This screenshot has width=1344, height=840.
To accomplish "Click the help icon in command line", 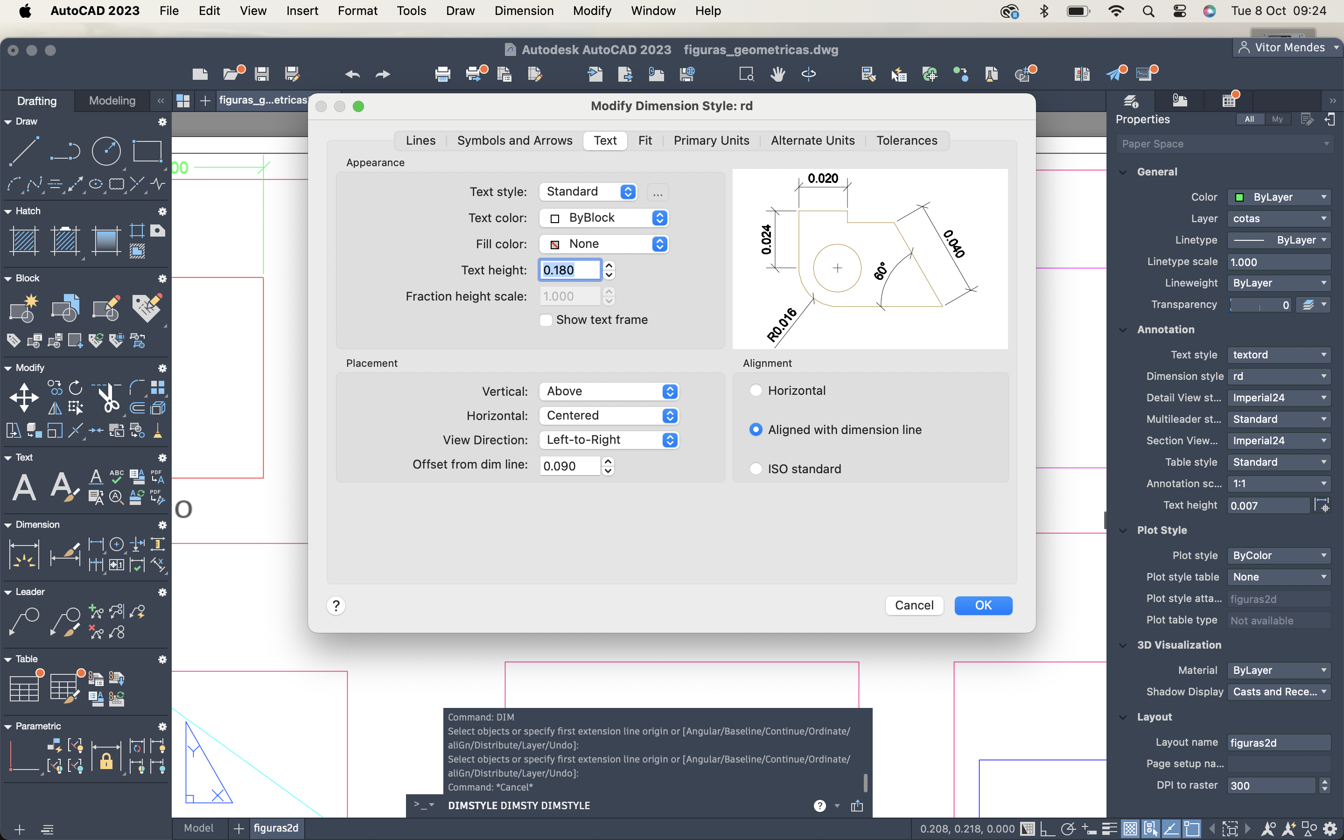I will (820, 806).
